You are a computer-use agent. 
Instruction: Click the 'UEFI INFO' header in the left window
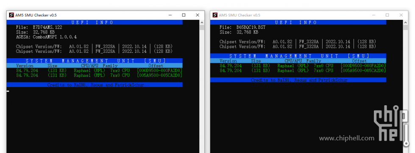click(x=95, y=22)
